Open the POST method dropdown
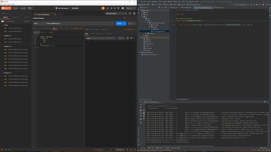 39,24
